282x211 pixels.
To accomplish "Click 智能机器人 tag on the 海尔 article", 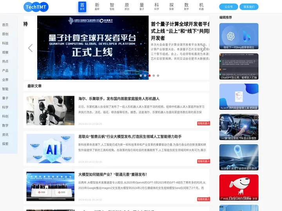I will coord(203,123).
